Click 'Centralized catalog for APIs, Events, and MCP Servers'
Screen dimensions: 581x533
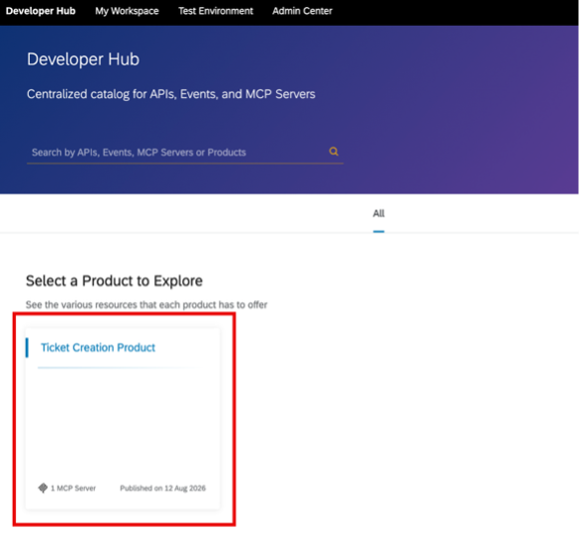click(x=170, y=94)
